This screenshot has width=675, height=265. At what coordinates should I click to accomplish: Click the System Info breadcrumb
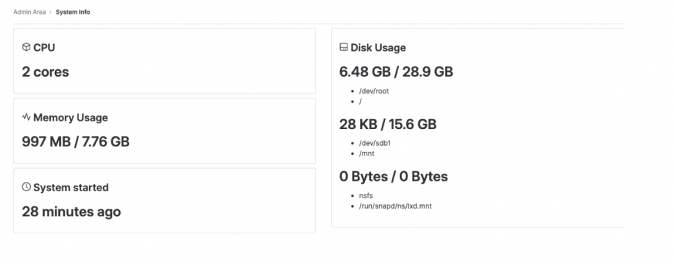coord(73,12)
